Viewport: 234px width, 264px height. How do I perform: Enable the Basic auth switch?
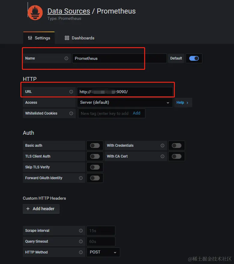95,146
